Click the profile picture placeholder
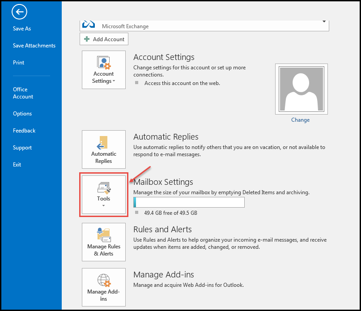 (x=301, y=89)
